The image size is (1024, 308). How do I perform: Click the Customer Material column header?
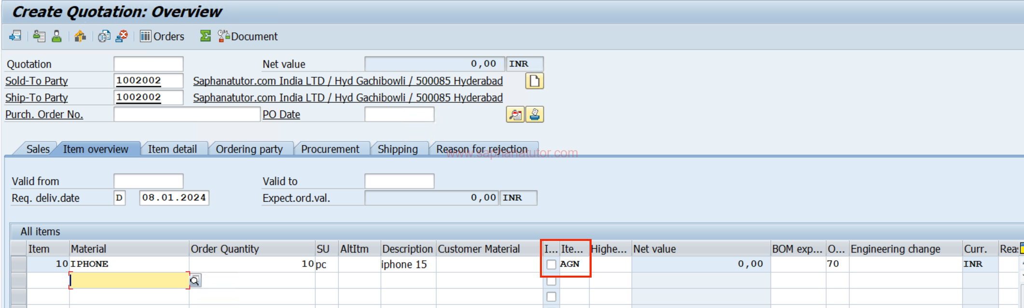pyautogui.click(x=489, y=249)
